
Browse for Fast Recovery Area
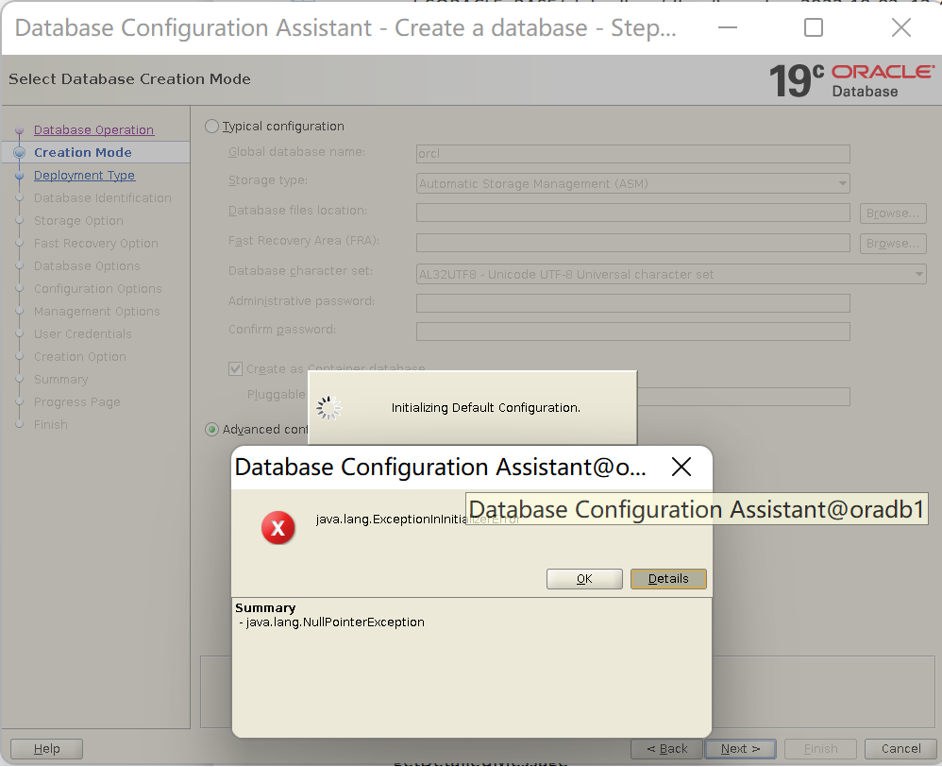click(893, 244)
